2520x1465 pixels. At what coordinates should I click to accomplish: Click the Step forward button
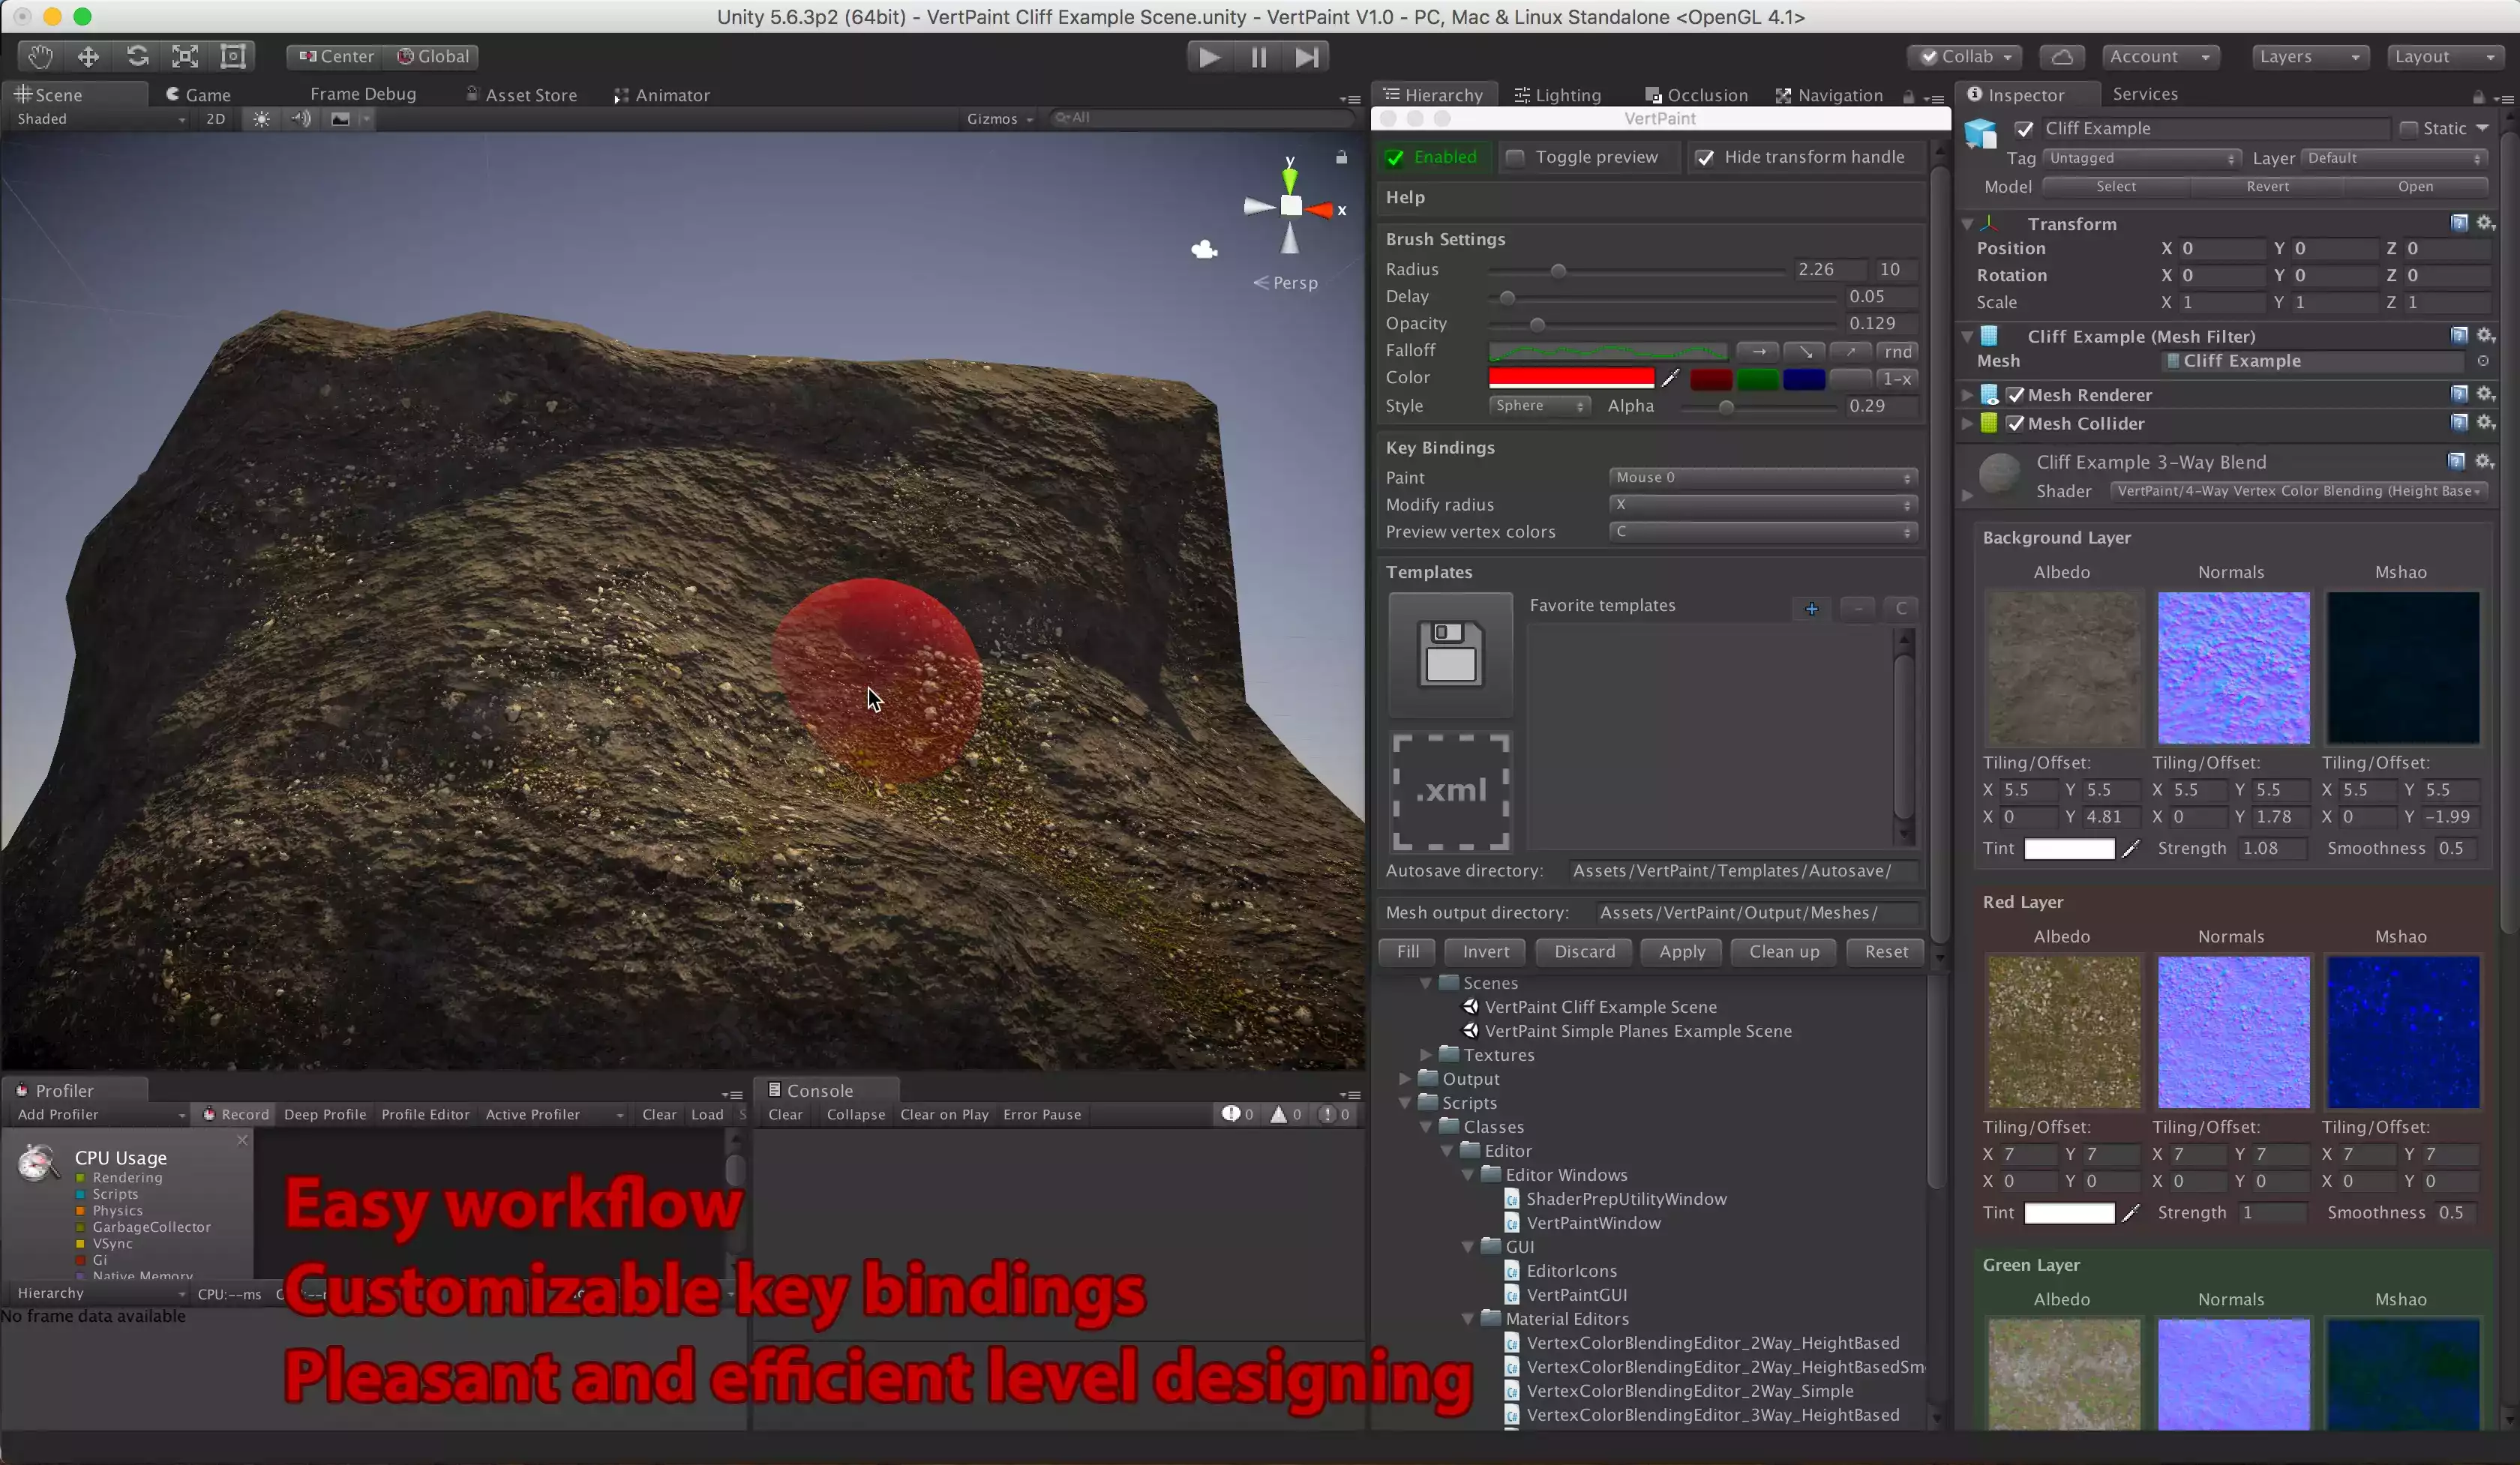pos(1306,57)
